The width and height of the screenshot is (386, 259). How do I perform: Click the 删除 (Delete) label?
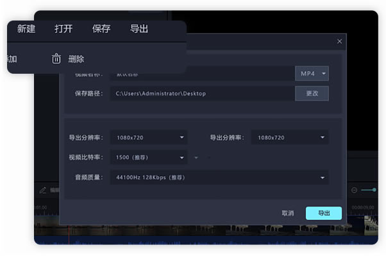click(76, 59)
